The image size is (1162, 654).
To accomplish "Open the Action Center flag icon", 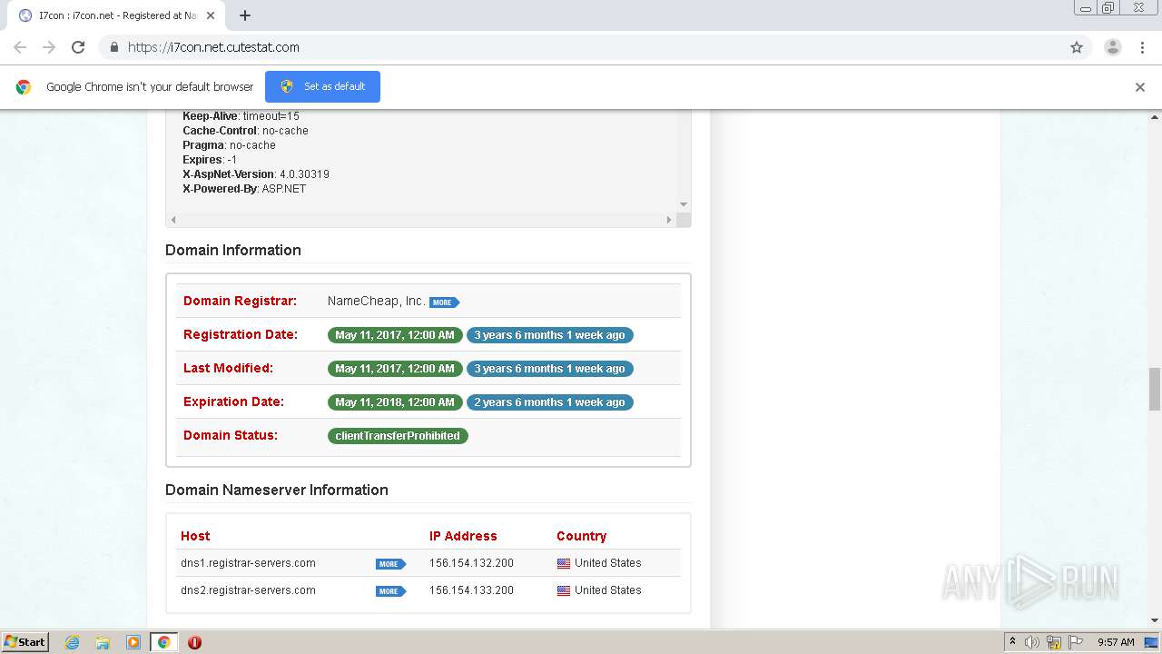I will tap(1076, 642).
